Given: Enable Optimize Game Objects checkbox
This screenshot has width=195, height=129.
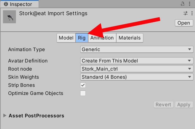Looking at the screenshot, I should point(83,93).
